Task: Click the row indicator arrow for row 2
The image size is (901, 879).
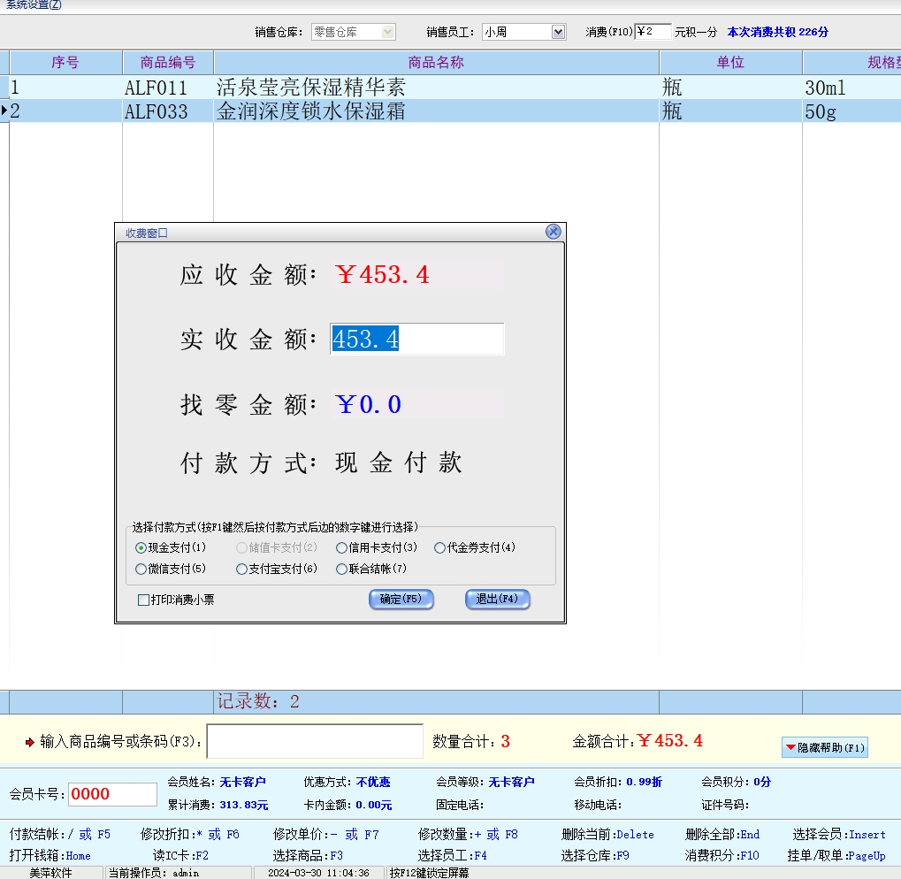Action: point(4,111)
